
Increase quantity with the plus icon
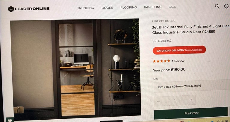pos(191,100)
